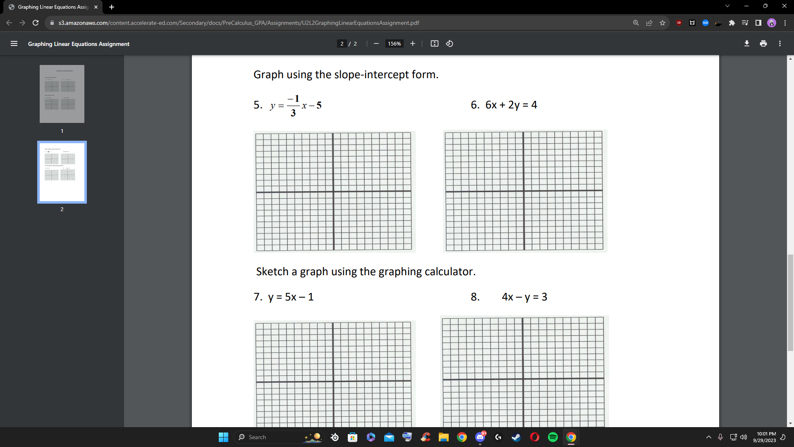The image size is (794, 447).
Task: Open the PDF viewer's three-dot options menu
Action: pyautogui.click(x=780, y=43)
